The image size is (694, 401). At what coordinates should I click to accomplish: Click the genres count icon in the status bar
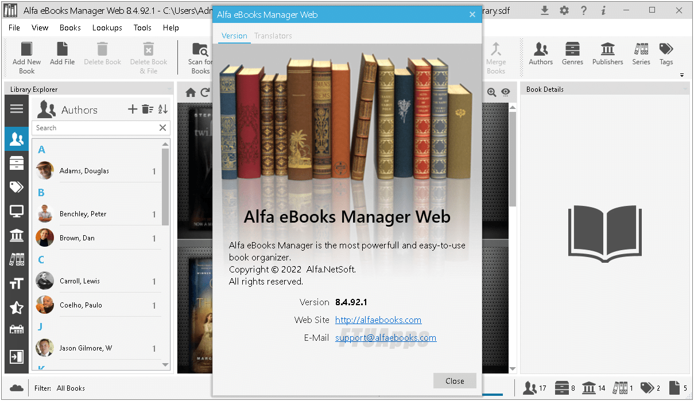[x=561, y=388]
